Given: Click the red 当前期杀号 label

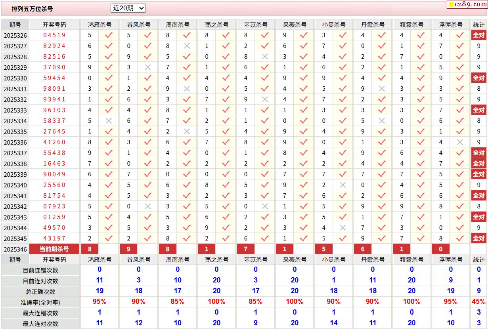Looking at the screenshot, I should [x=54, y=249].
